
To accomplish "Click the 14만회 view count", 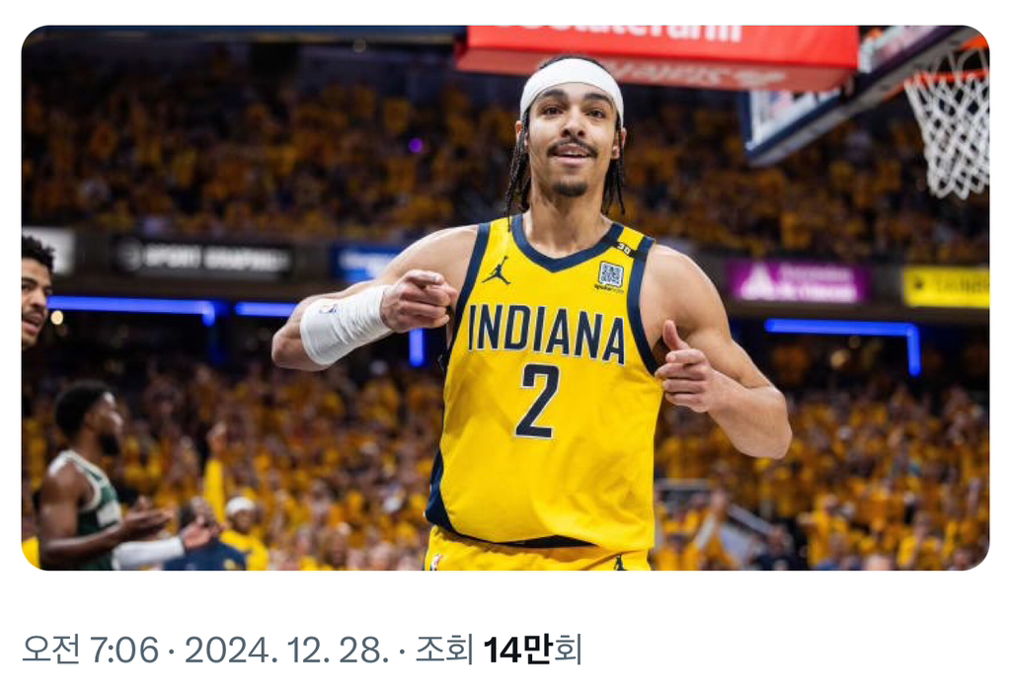I will [x=532, y=650].
